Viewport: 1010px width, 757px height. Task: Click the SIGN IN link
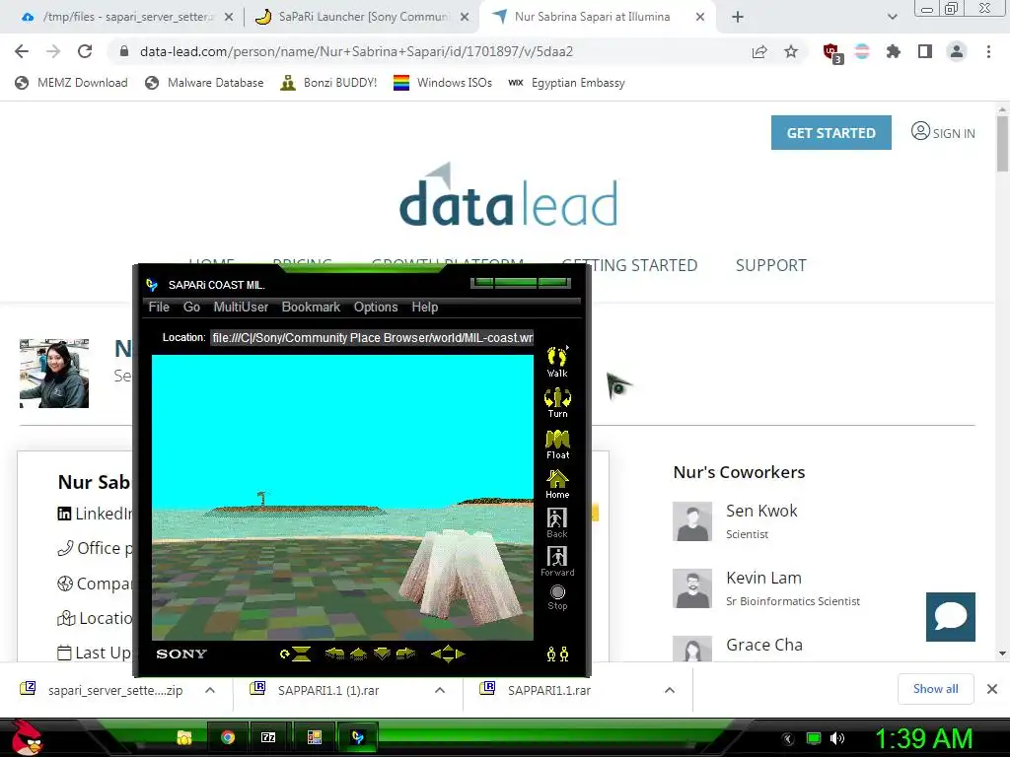(x=943, y=133)
